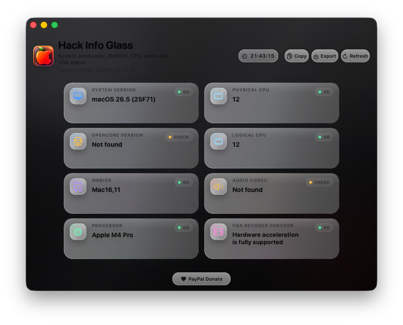
Task: Click the Processor green chip icon
Action: pos(78,232)
